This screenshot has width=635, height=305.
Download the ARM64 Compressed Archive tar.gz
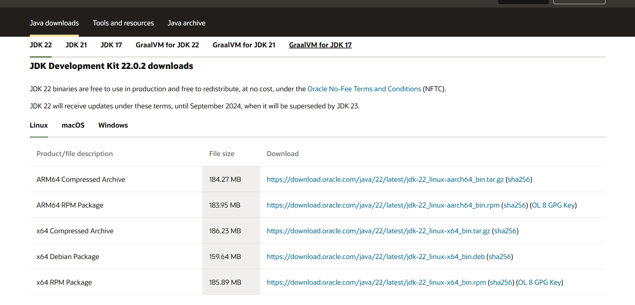tap(385, 179)
